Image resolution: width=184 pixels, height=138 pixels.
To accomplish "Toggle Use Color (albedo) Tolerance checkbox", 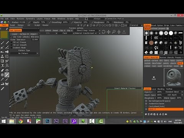I will (x=11, y=37).
